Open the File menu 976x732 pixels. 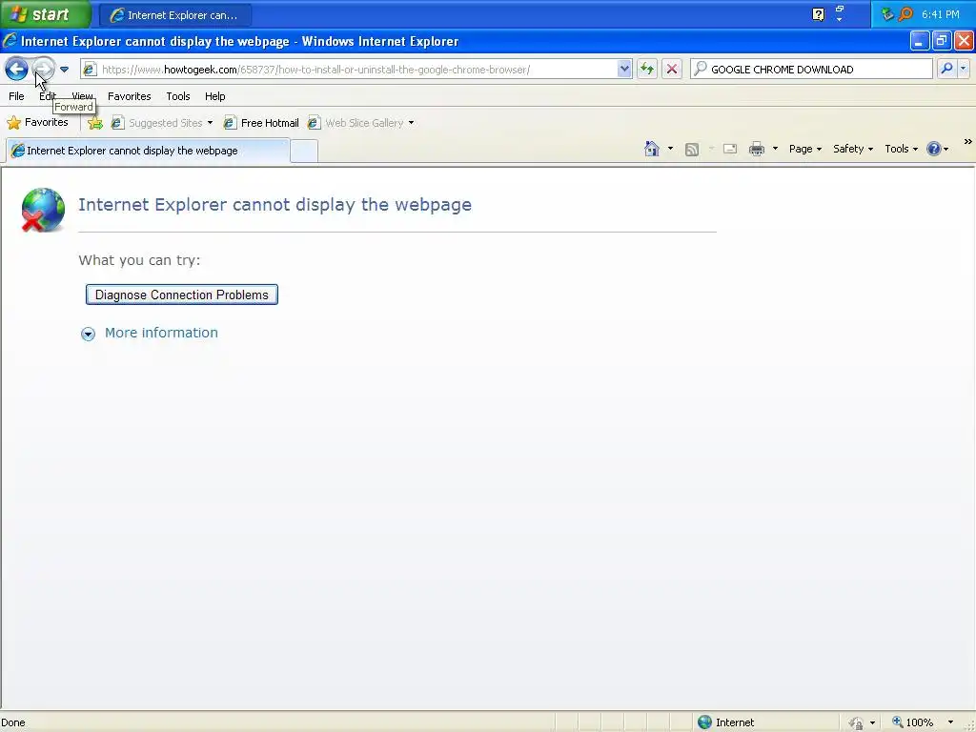(16, 96)
